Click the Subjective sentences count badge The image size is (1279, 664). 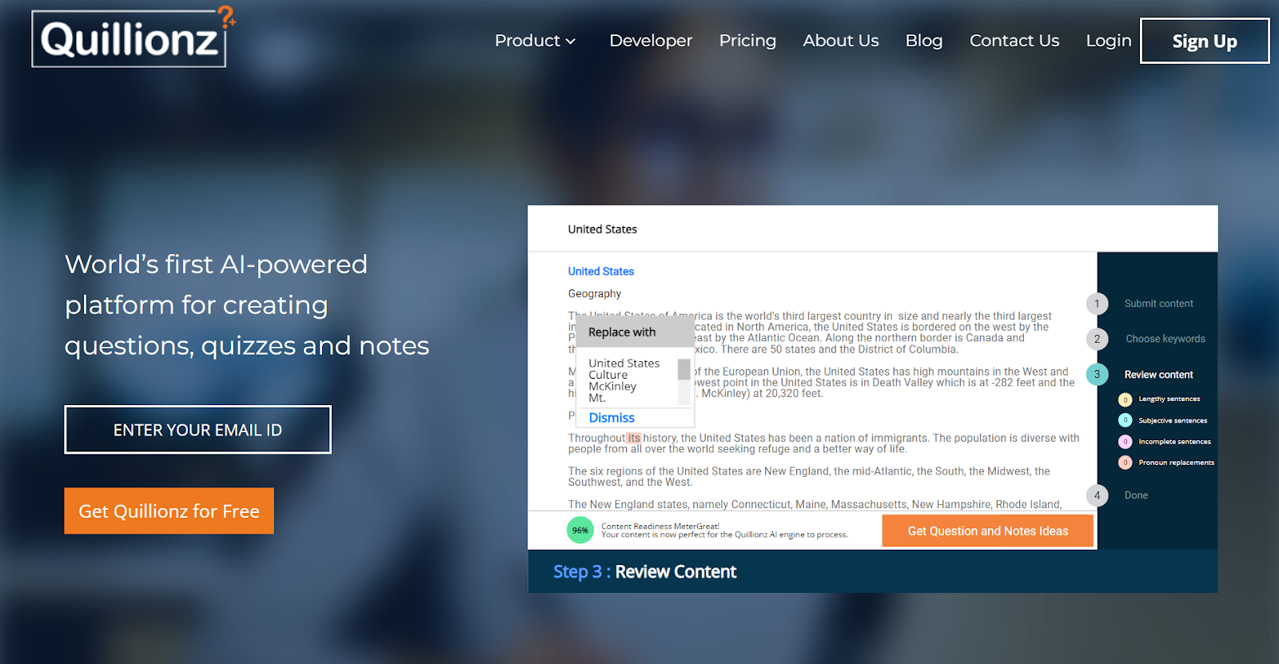pos(1125,420)
